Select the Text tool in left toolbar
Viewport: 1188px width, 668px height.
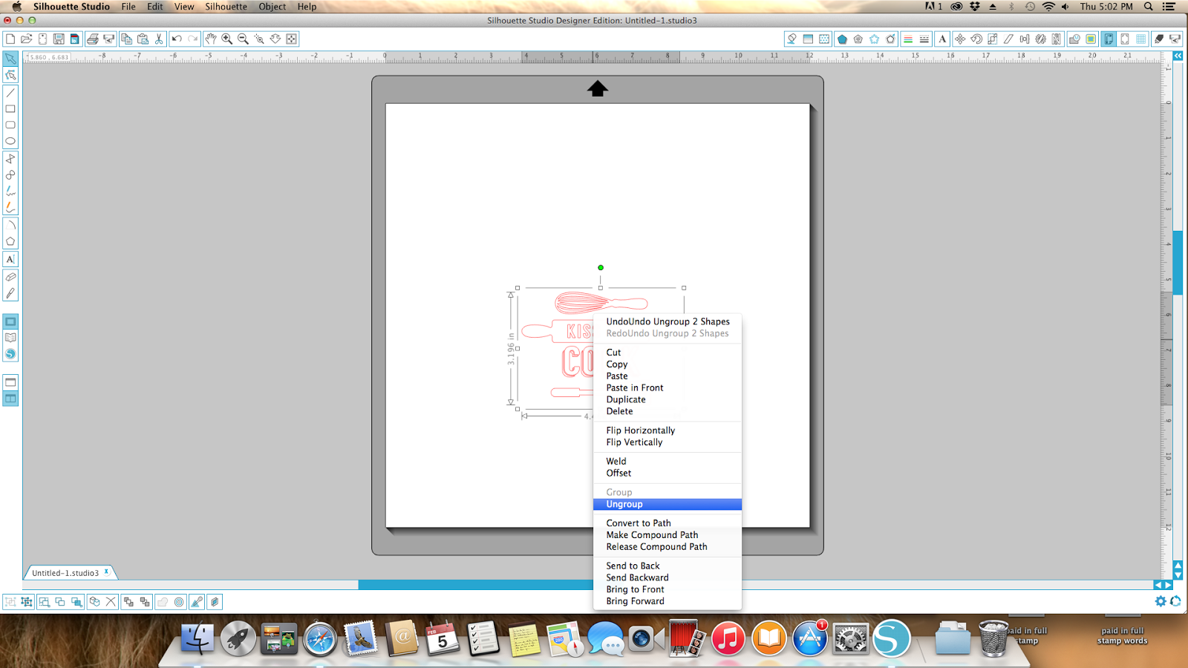tap(10, 259)
